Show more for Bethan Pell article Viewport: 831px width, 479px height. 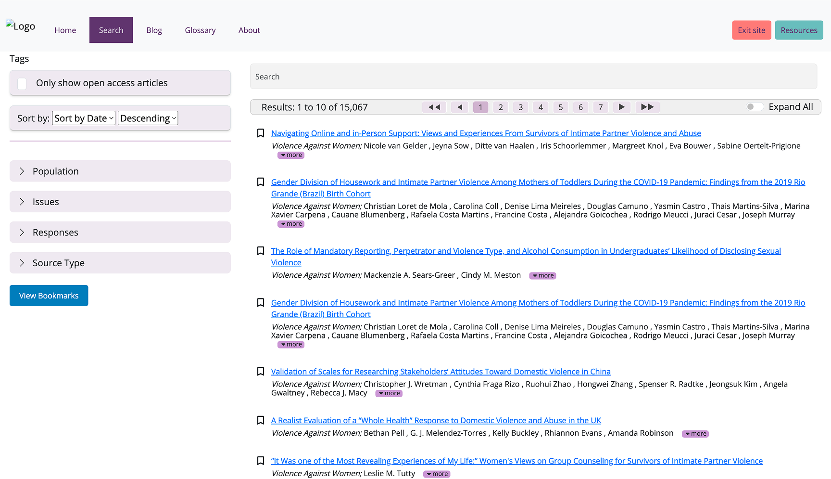coord(695,434)
